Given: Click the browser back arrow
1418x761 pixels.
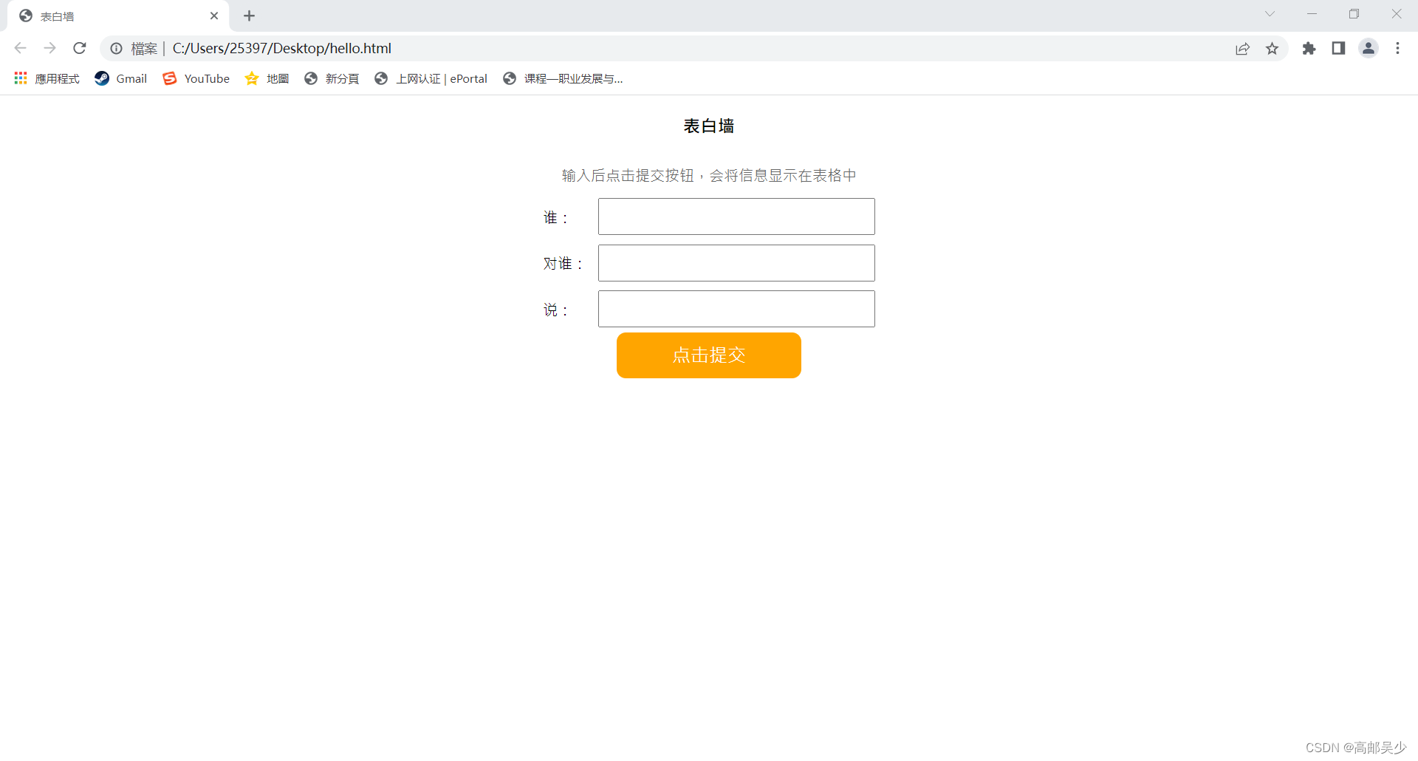Looking at the screenshot, I should (20, 48).
